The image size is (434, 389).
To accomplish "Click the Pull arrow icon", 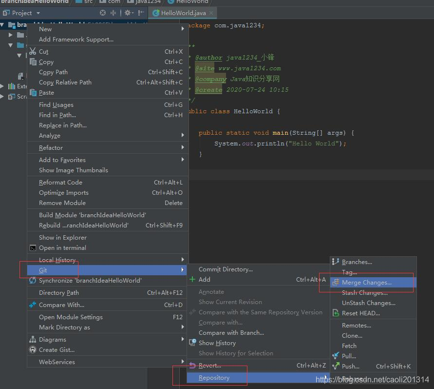I will point(336,356).
